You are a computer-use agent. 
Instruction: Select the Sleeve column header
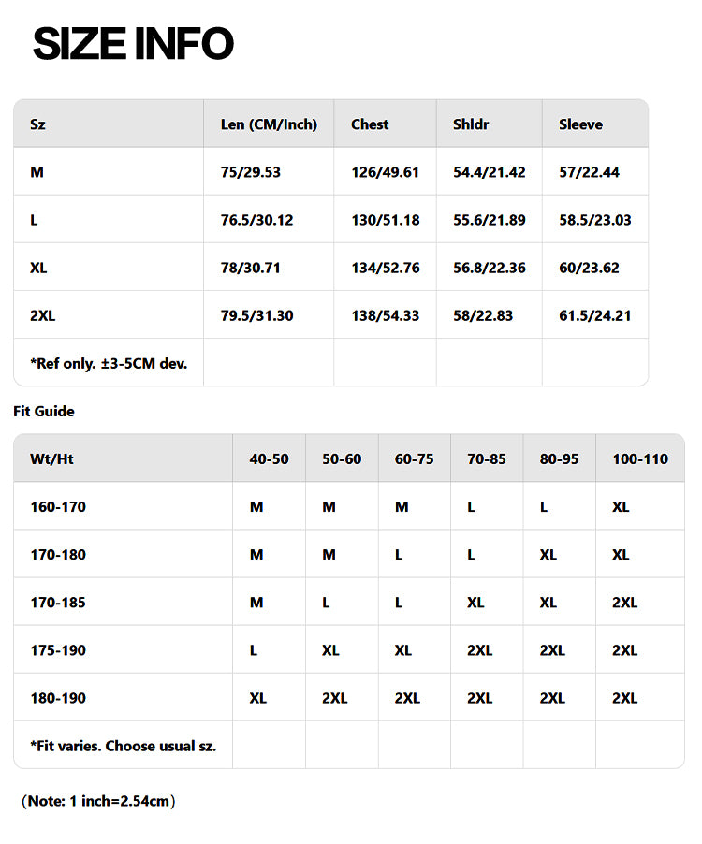[x=580, y=124]
